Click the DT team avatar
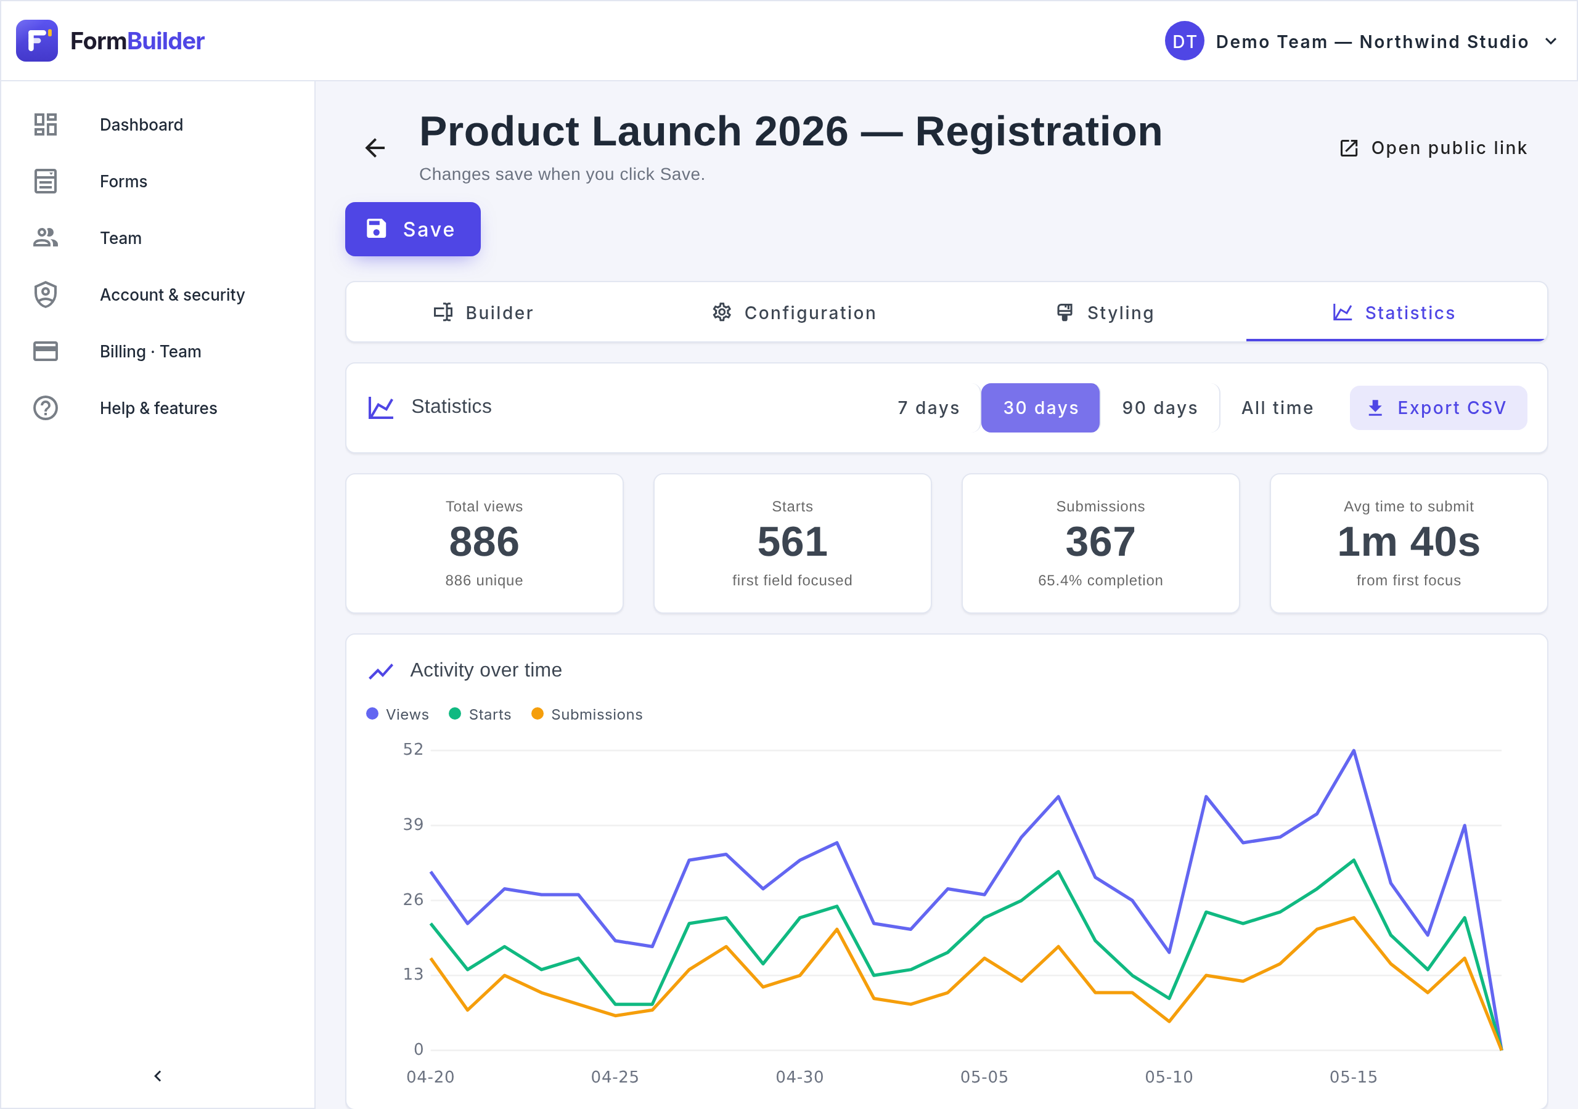The height and width of the screenshot is (1109, 1578). [1184, 41]
